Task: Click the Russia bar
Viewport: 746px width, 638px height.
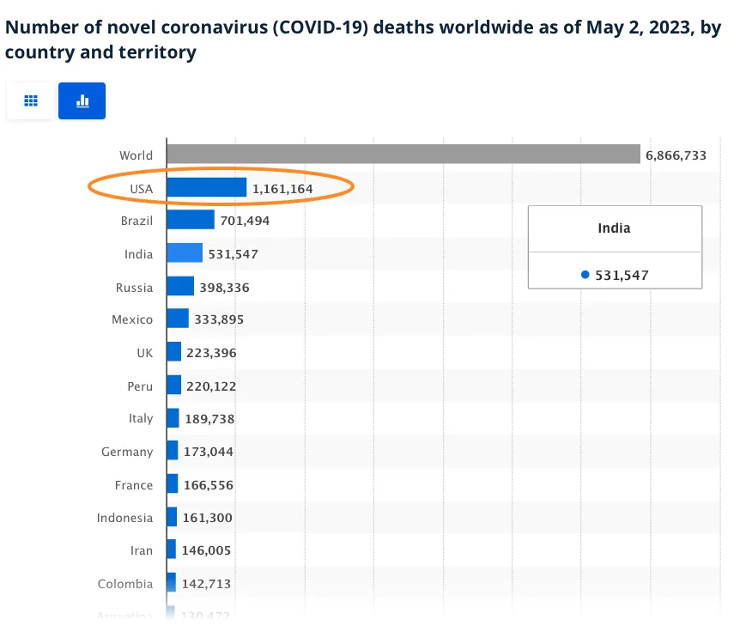Action: [180, 286]
